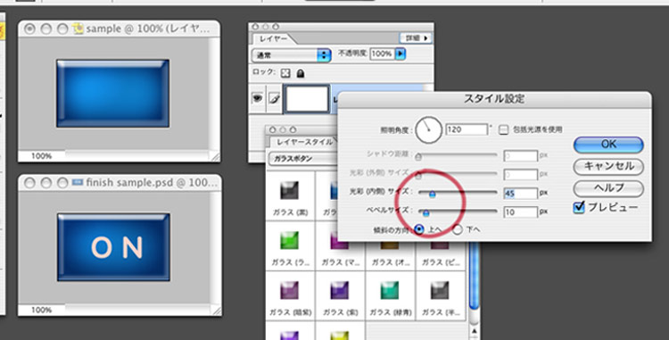Viewport: 669px width, 340px height.
Task: Enable the 包括光源を使用 checkbox
Action: point(504,129)
